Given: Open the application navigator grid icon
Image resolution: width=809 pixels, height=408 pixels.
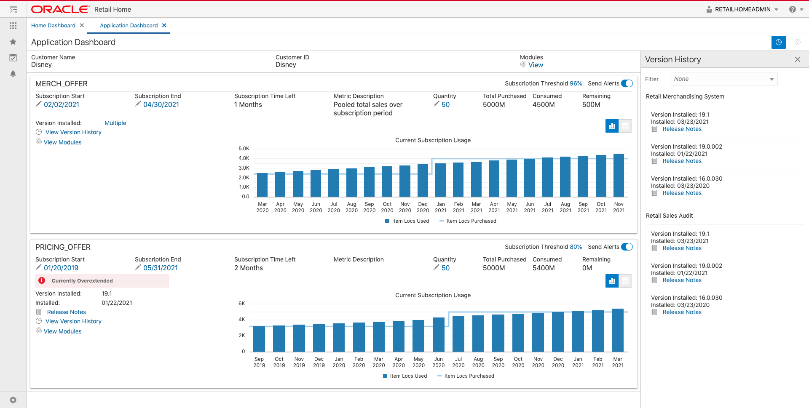Looking at the screenshot, I should tap(13, 26).
